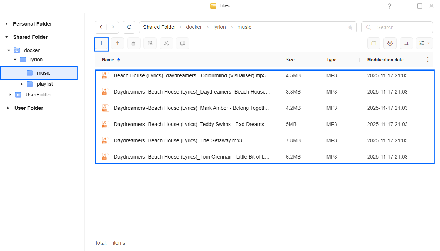Click the upload arrow toolbar icon

(118, 43)
